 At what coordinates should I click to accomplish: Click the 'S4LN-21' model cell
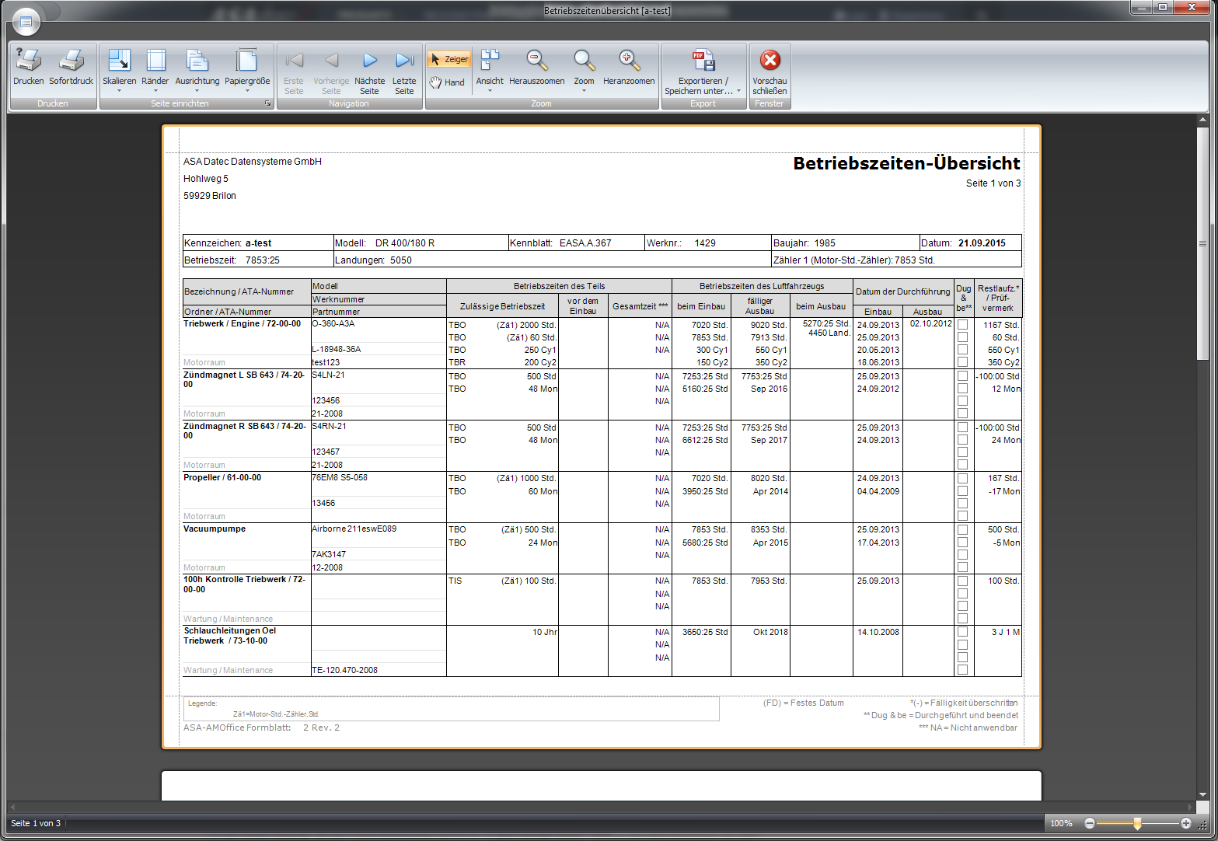tap(329, 375)
